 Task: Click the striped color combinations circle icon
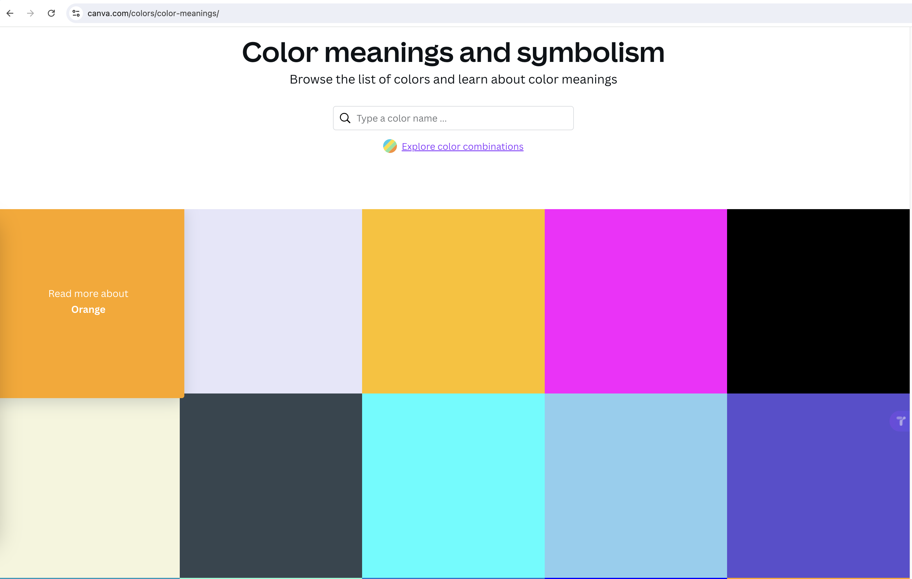pos(390,146)
